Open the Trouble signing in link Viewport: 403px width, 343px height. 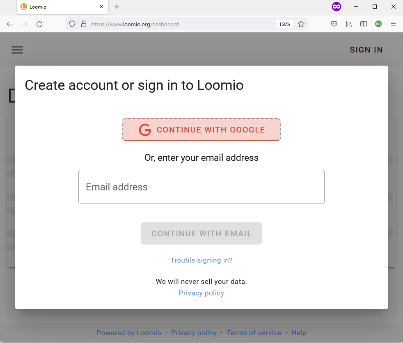click(x=201, y=260)
